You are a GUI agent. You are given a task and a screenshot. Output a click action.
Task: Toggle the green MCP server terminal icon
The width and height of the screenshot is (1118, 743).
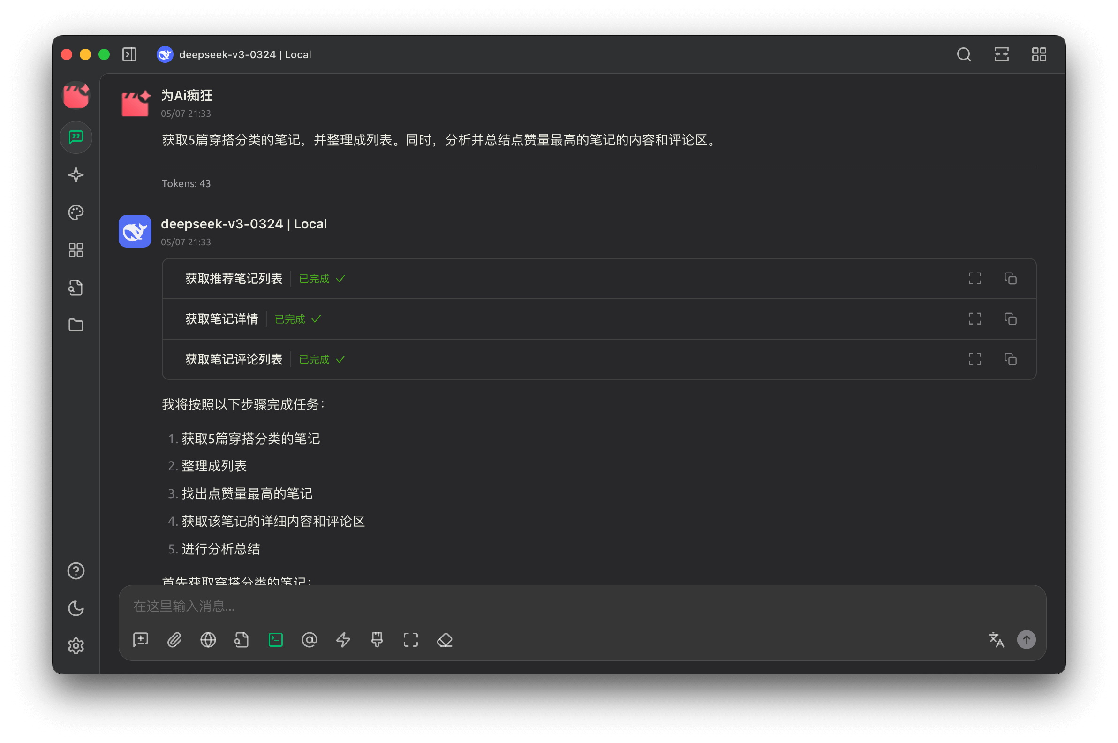[276, 640]
